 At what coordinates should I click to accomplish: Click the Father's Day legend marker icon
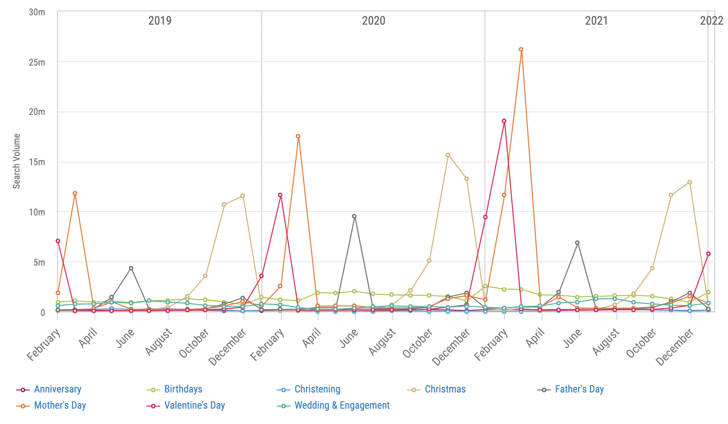[x=544, y=390]
